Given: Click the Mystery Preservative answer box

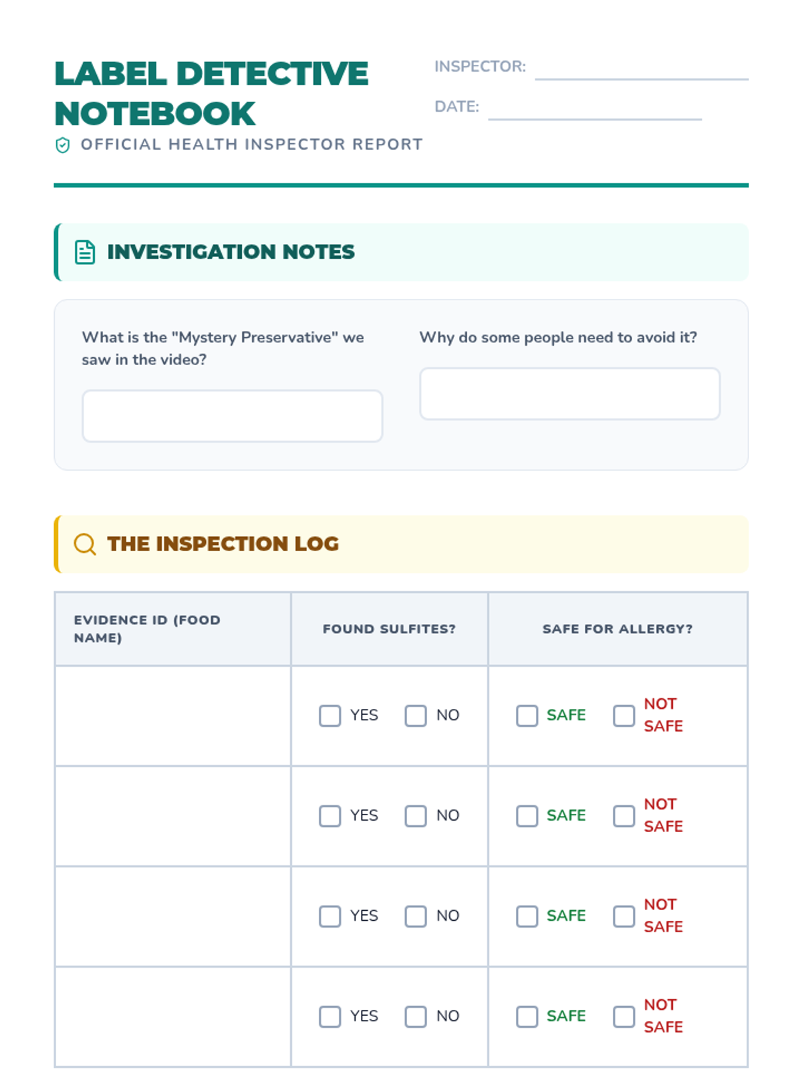Looking at the screenshot, I should coord(232,416).
